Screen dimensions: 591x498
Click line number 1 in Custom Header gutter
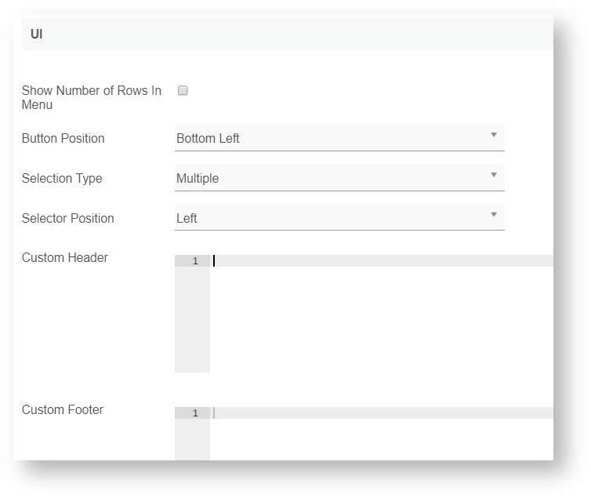pyautogui.click(x=194, y=261)
